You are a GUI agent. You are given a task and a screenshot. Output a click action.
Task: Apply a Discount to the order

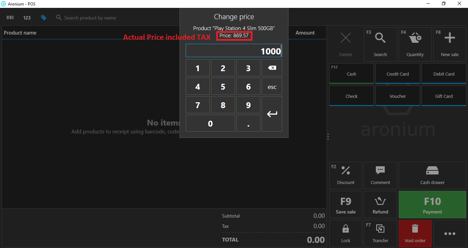point(346,175)
